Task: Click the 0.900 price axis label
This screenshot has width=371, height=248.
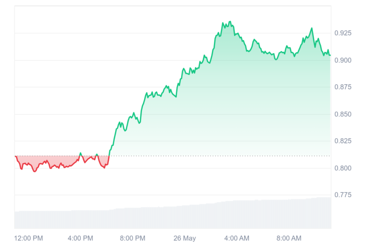Action: (x=343, y=60)
